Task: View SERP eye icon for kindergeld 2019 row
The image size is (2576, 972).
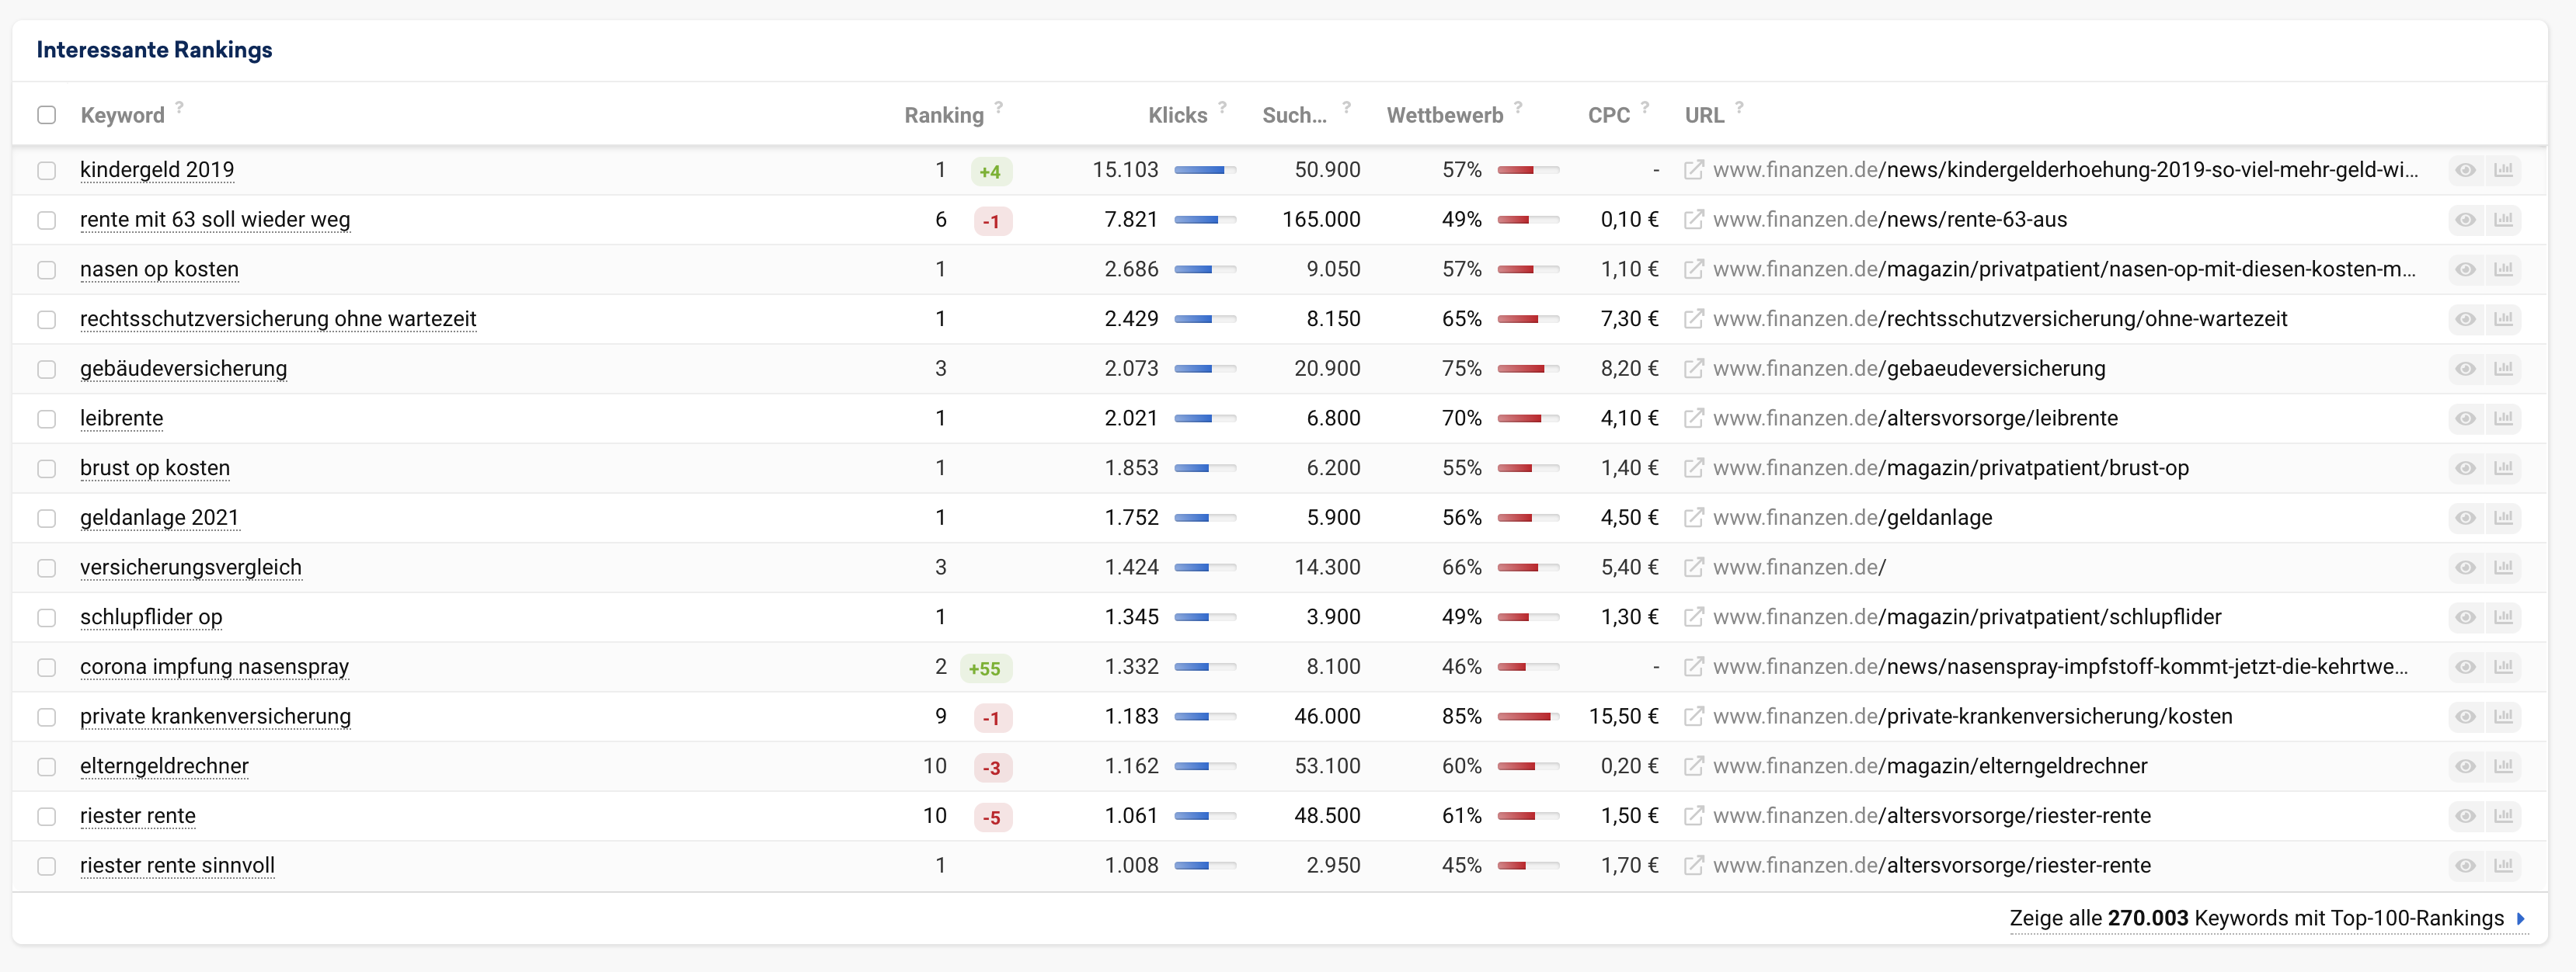Action: (x=2465, y=170)
